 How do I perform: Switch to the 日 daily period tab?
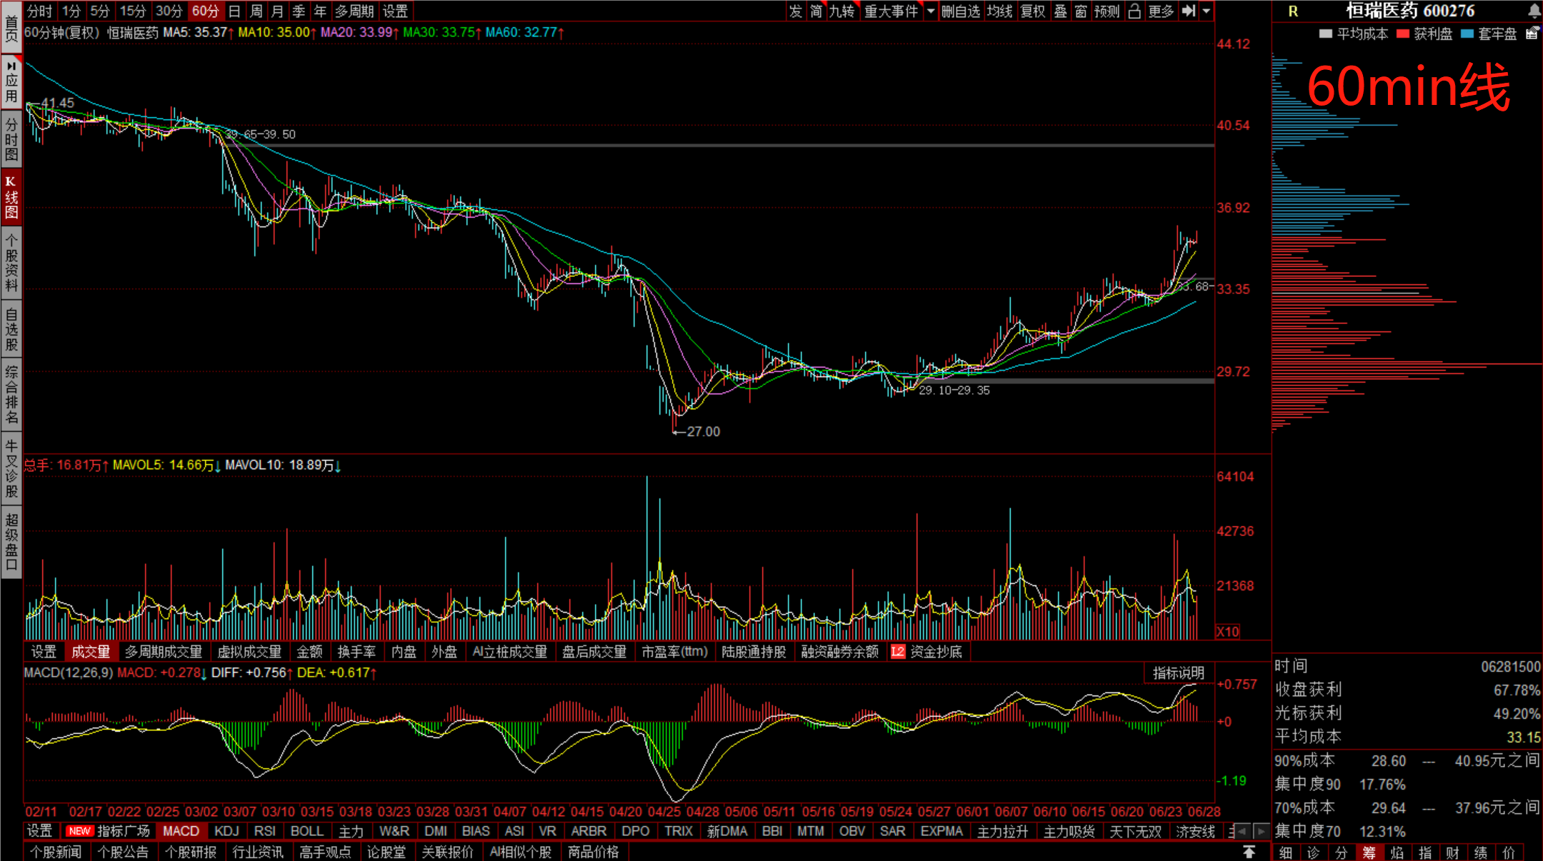234,11
